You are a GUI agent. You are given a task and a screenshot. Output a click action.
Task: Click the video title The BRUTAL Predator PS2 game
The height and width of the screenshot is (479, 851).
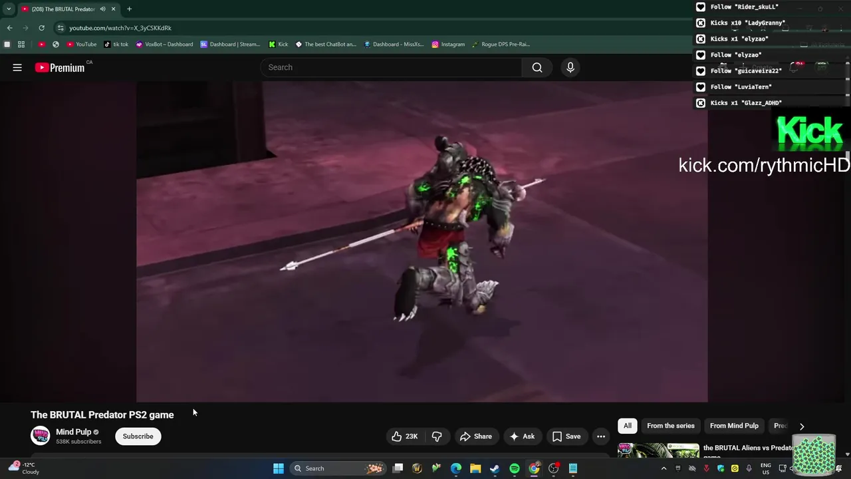coord(102,415)
